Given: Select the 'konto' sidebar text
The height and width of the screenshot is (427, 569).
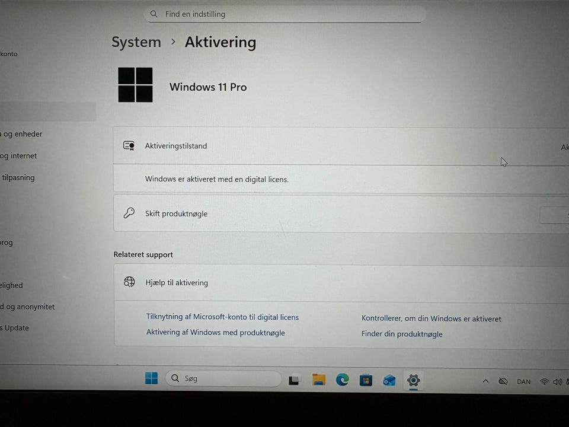Looking at the screenshot, I should pos(9,54).
